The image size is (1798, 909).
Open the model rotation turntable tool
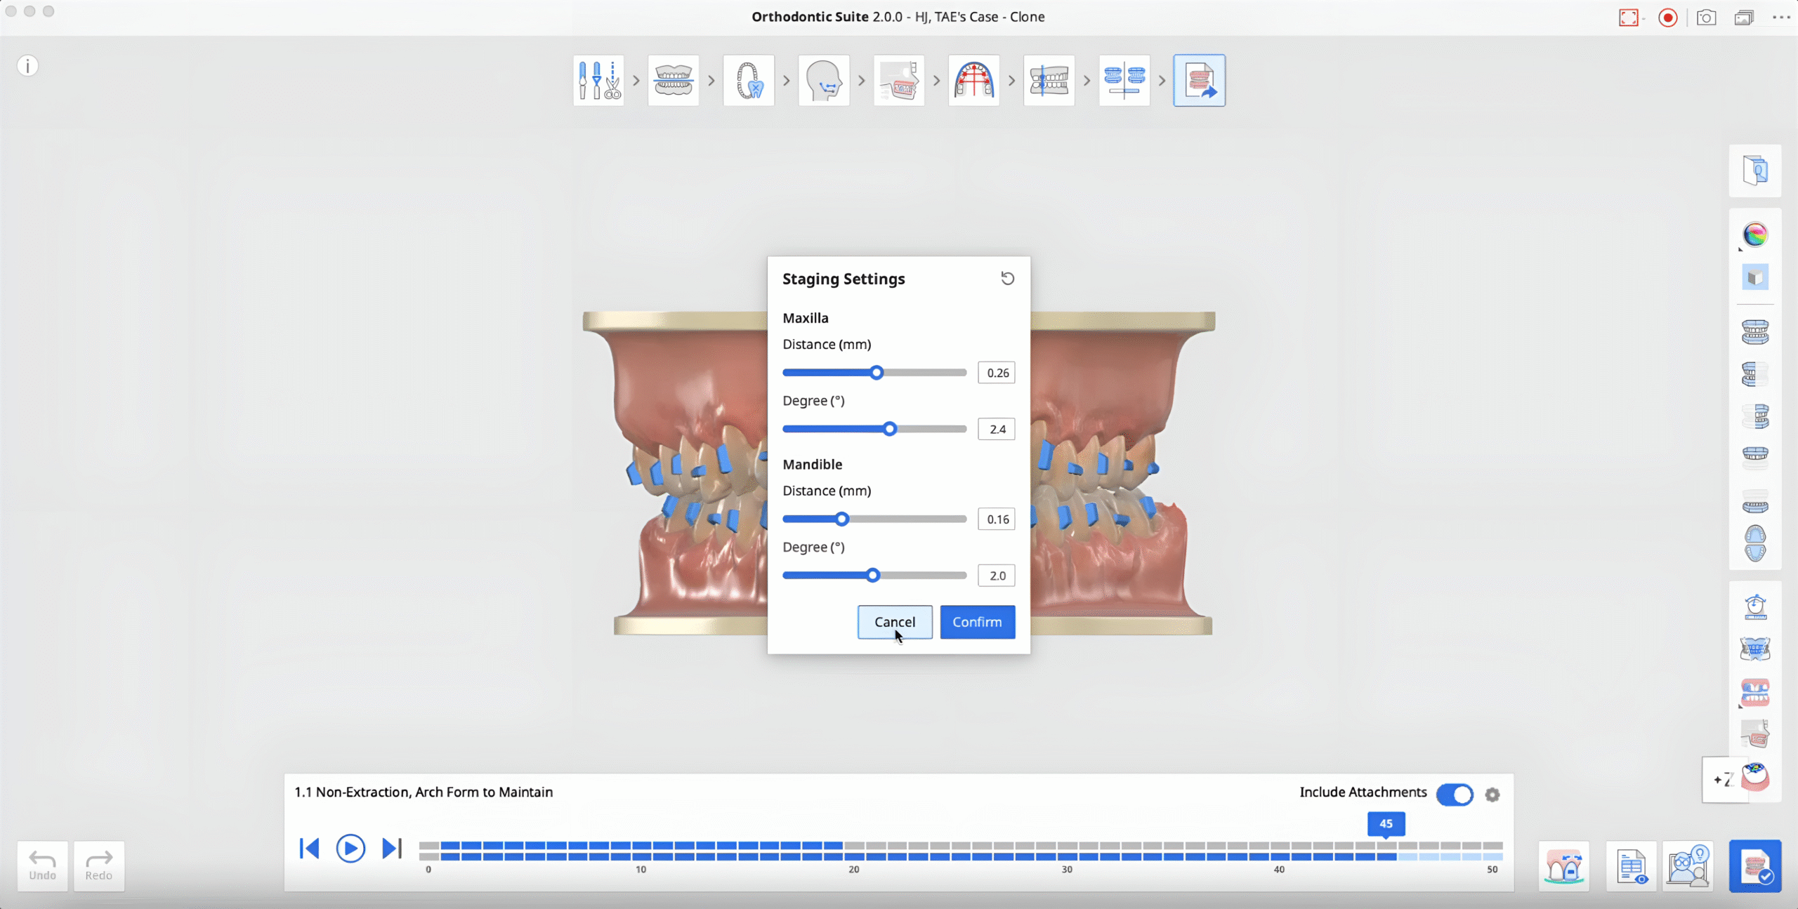[1755, 607]
